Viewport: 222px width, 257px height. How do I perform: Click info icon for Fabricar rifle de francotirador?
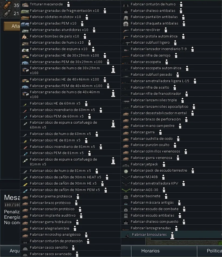pos(186,94)
